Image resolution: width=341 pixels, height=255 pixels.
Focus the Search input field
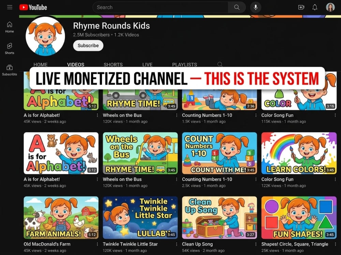click(160, 7)
